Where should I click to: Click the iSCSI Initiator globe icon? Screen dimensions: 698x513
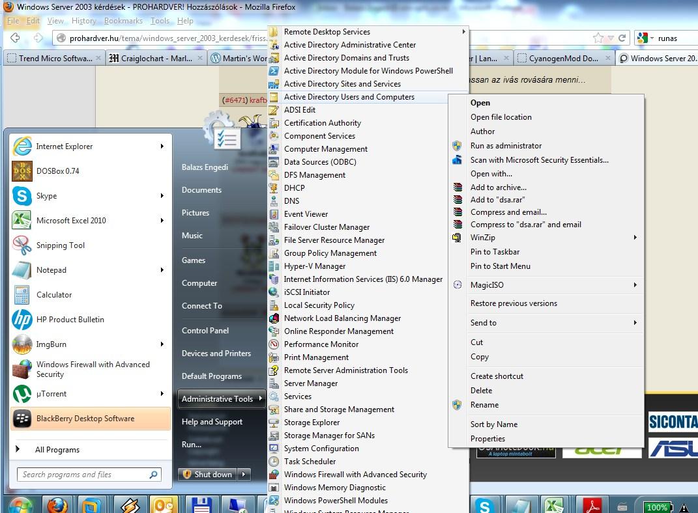point(274,292)
